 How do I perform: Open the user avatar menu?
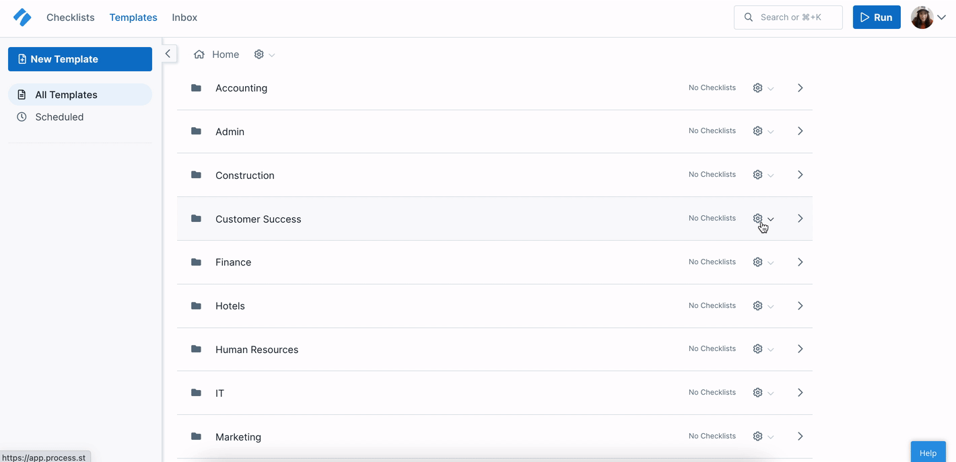(x=928, y=17)
